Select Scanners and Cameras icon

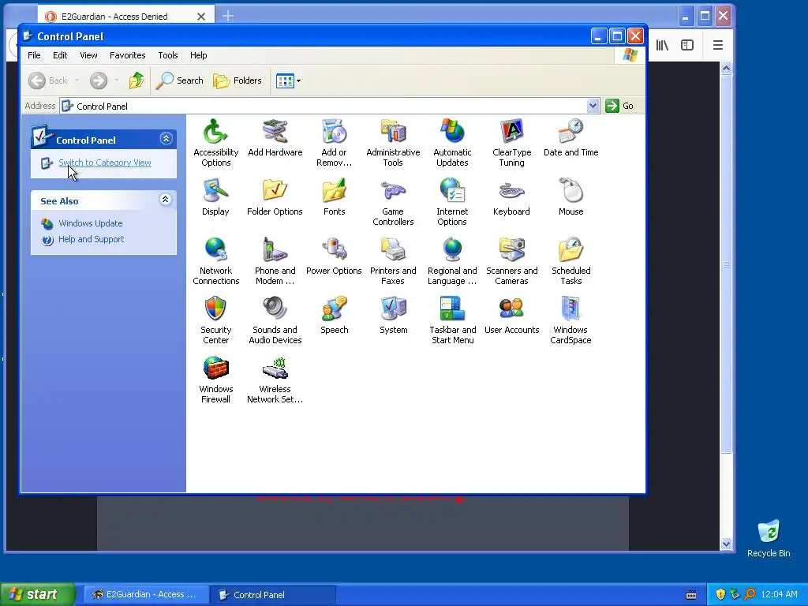coord(511,261)
